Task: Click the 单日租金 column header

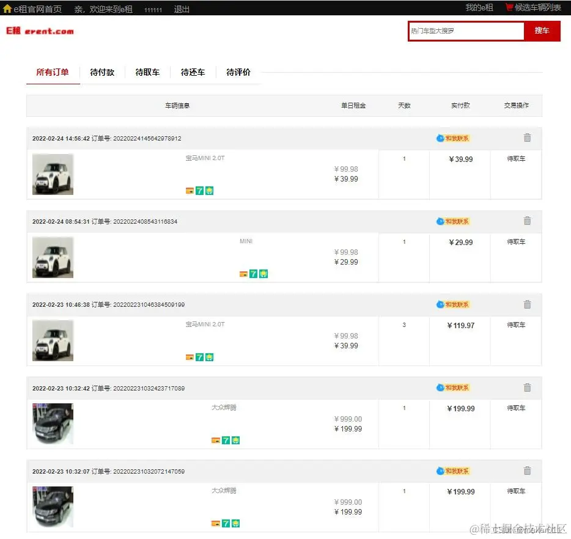Action: point(353,106)
